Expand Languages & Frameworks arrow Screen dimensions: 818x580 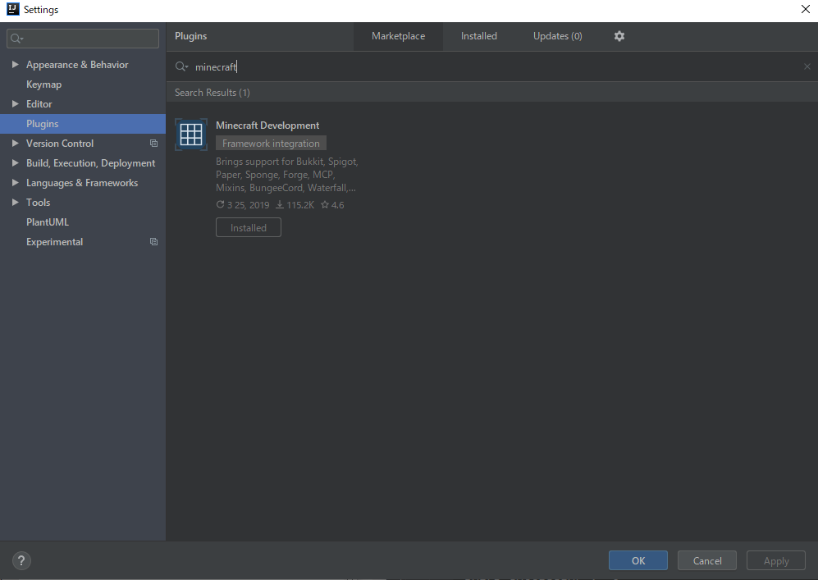[15, 183]
